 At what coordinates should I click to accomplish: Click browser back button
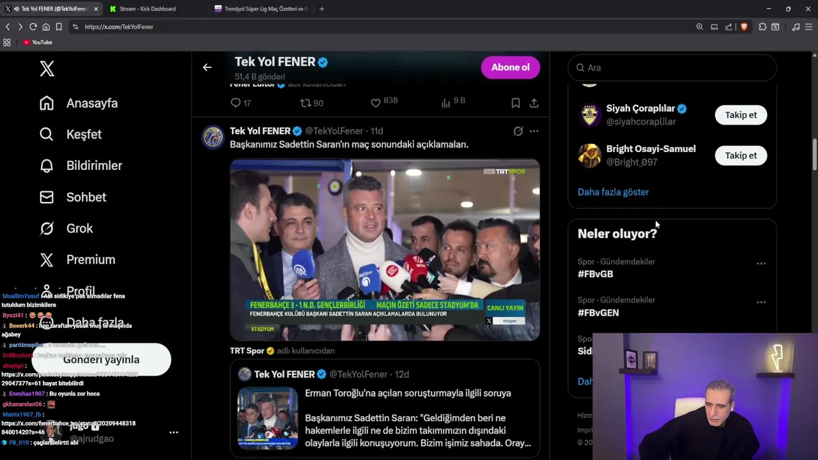tap(8, 27)
